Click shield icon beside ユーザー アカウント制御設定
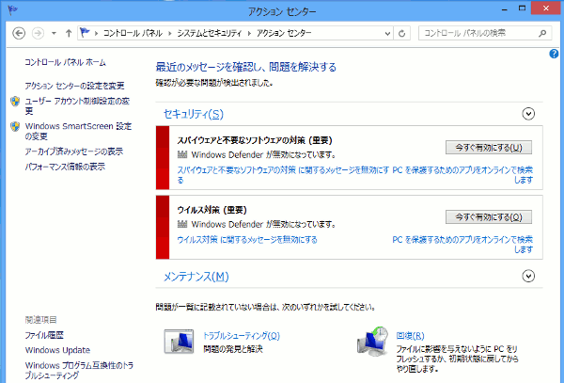Viewport: 564px width, 383px height. [15, 102]
